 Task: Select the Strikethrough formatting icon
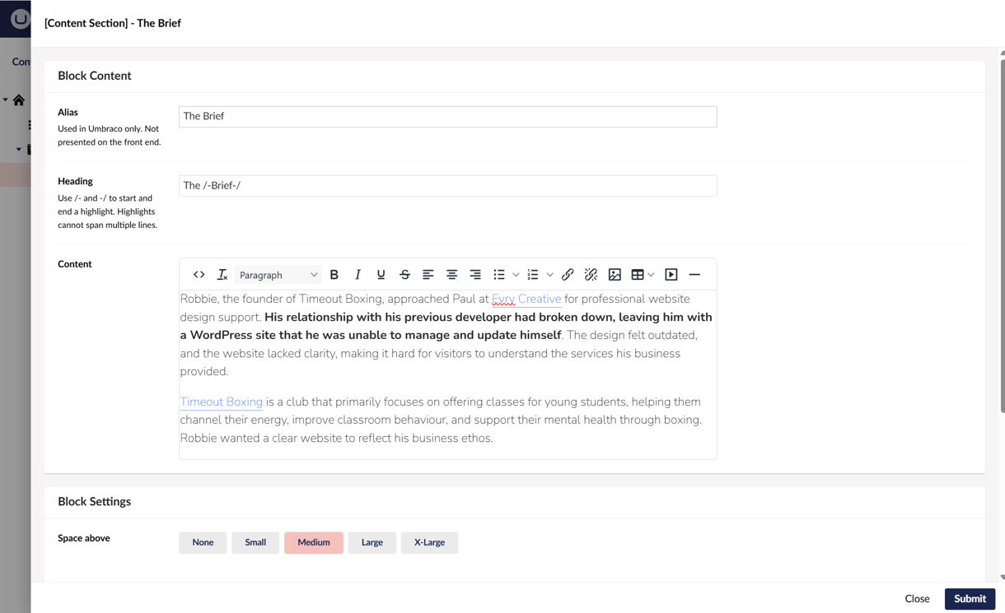point(404,274)
